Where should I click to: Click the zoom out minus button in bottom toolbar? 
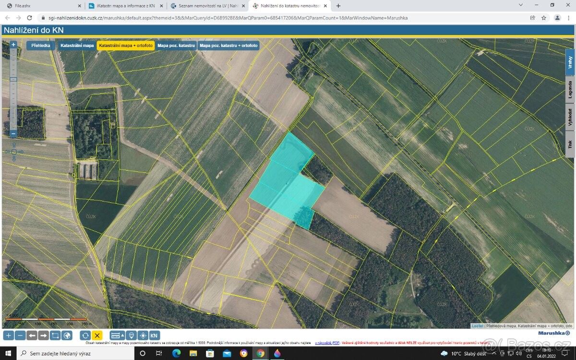[x=20, y=336]
